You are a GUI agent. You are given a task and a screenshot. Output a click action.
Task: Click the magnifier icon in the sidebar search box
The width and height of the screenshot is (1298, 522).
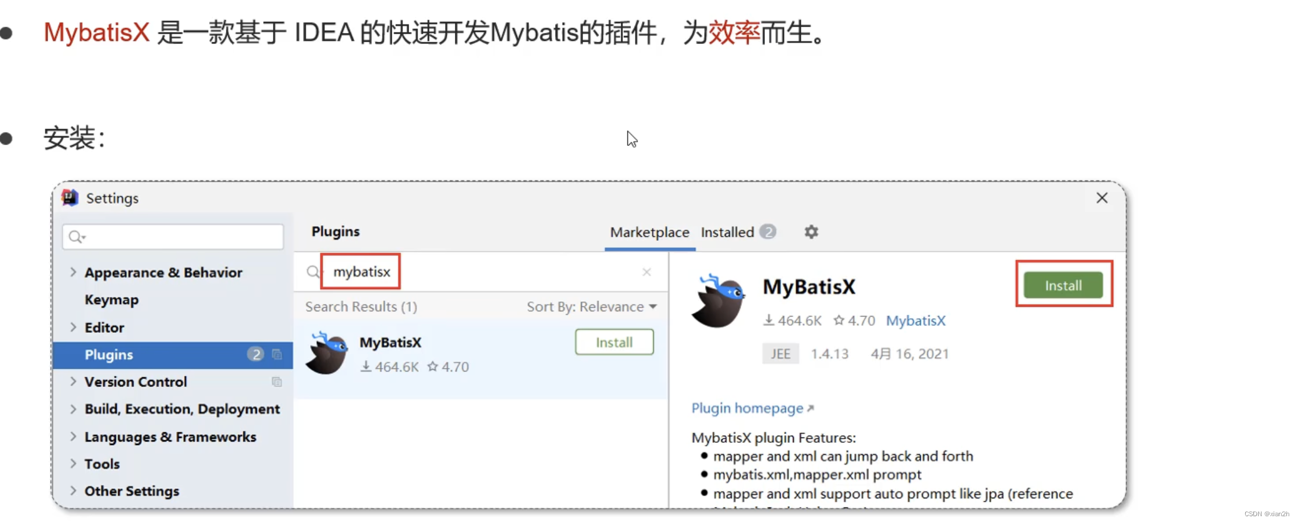pyautogui.click(x=76, y=236)
